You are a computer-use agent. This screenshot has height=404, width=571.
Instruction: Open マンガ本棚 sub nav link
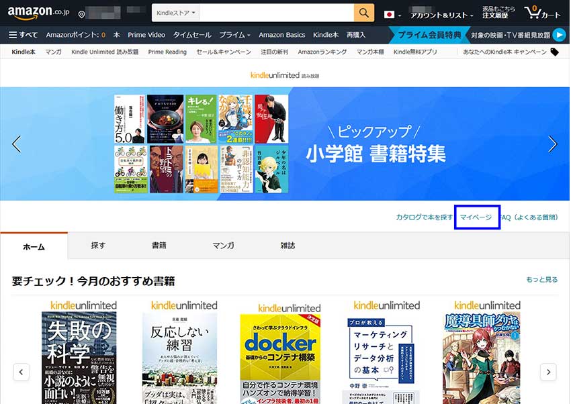pos(370,52)
